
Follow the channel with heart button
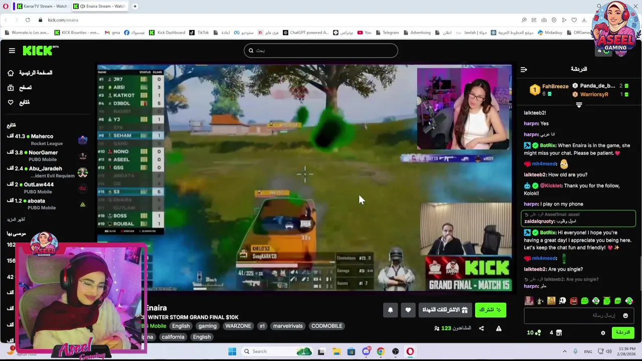click(408, 310)
